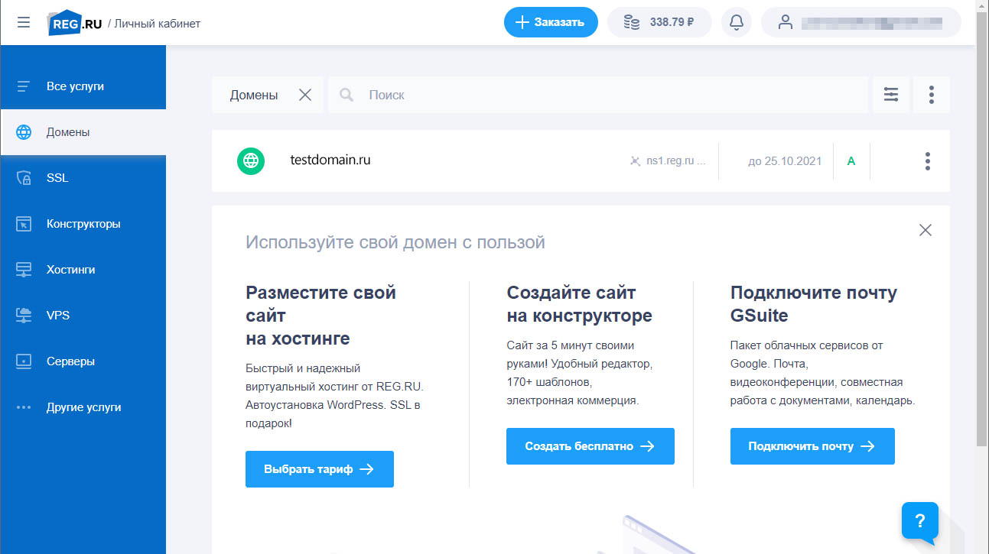989x554 pixels.
Task: Select Все услуги in sidebar
Action: pyautogui.click(x=83, y=86)
